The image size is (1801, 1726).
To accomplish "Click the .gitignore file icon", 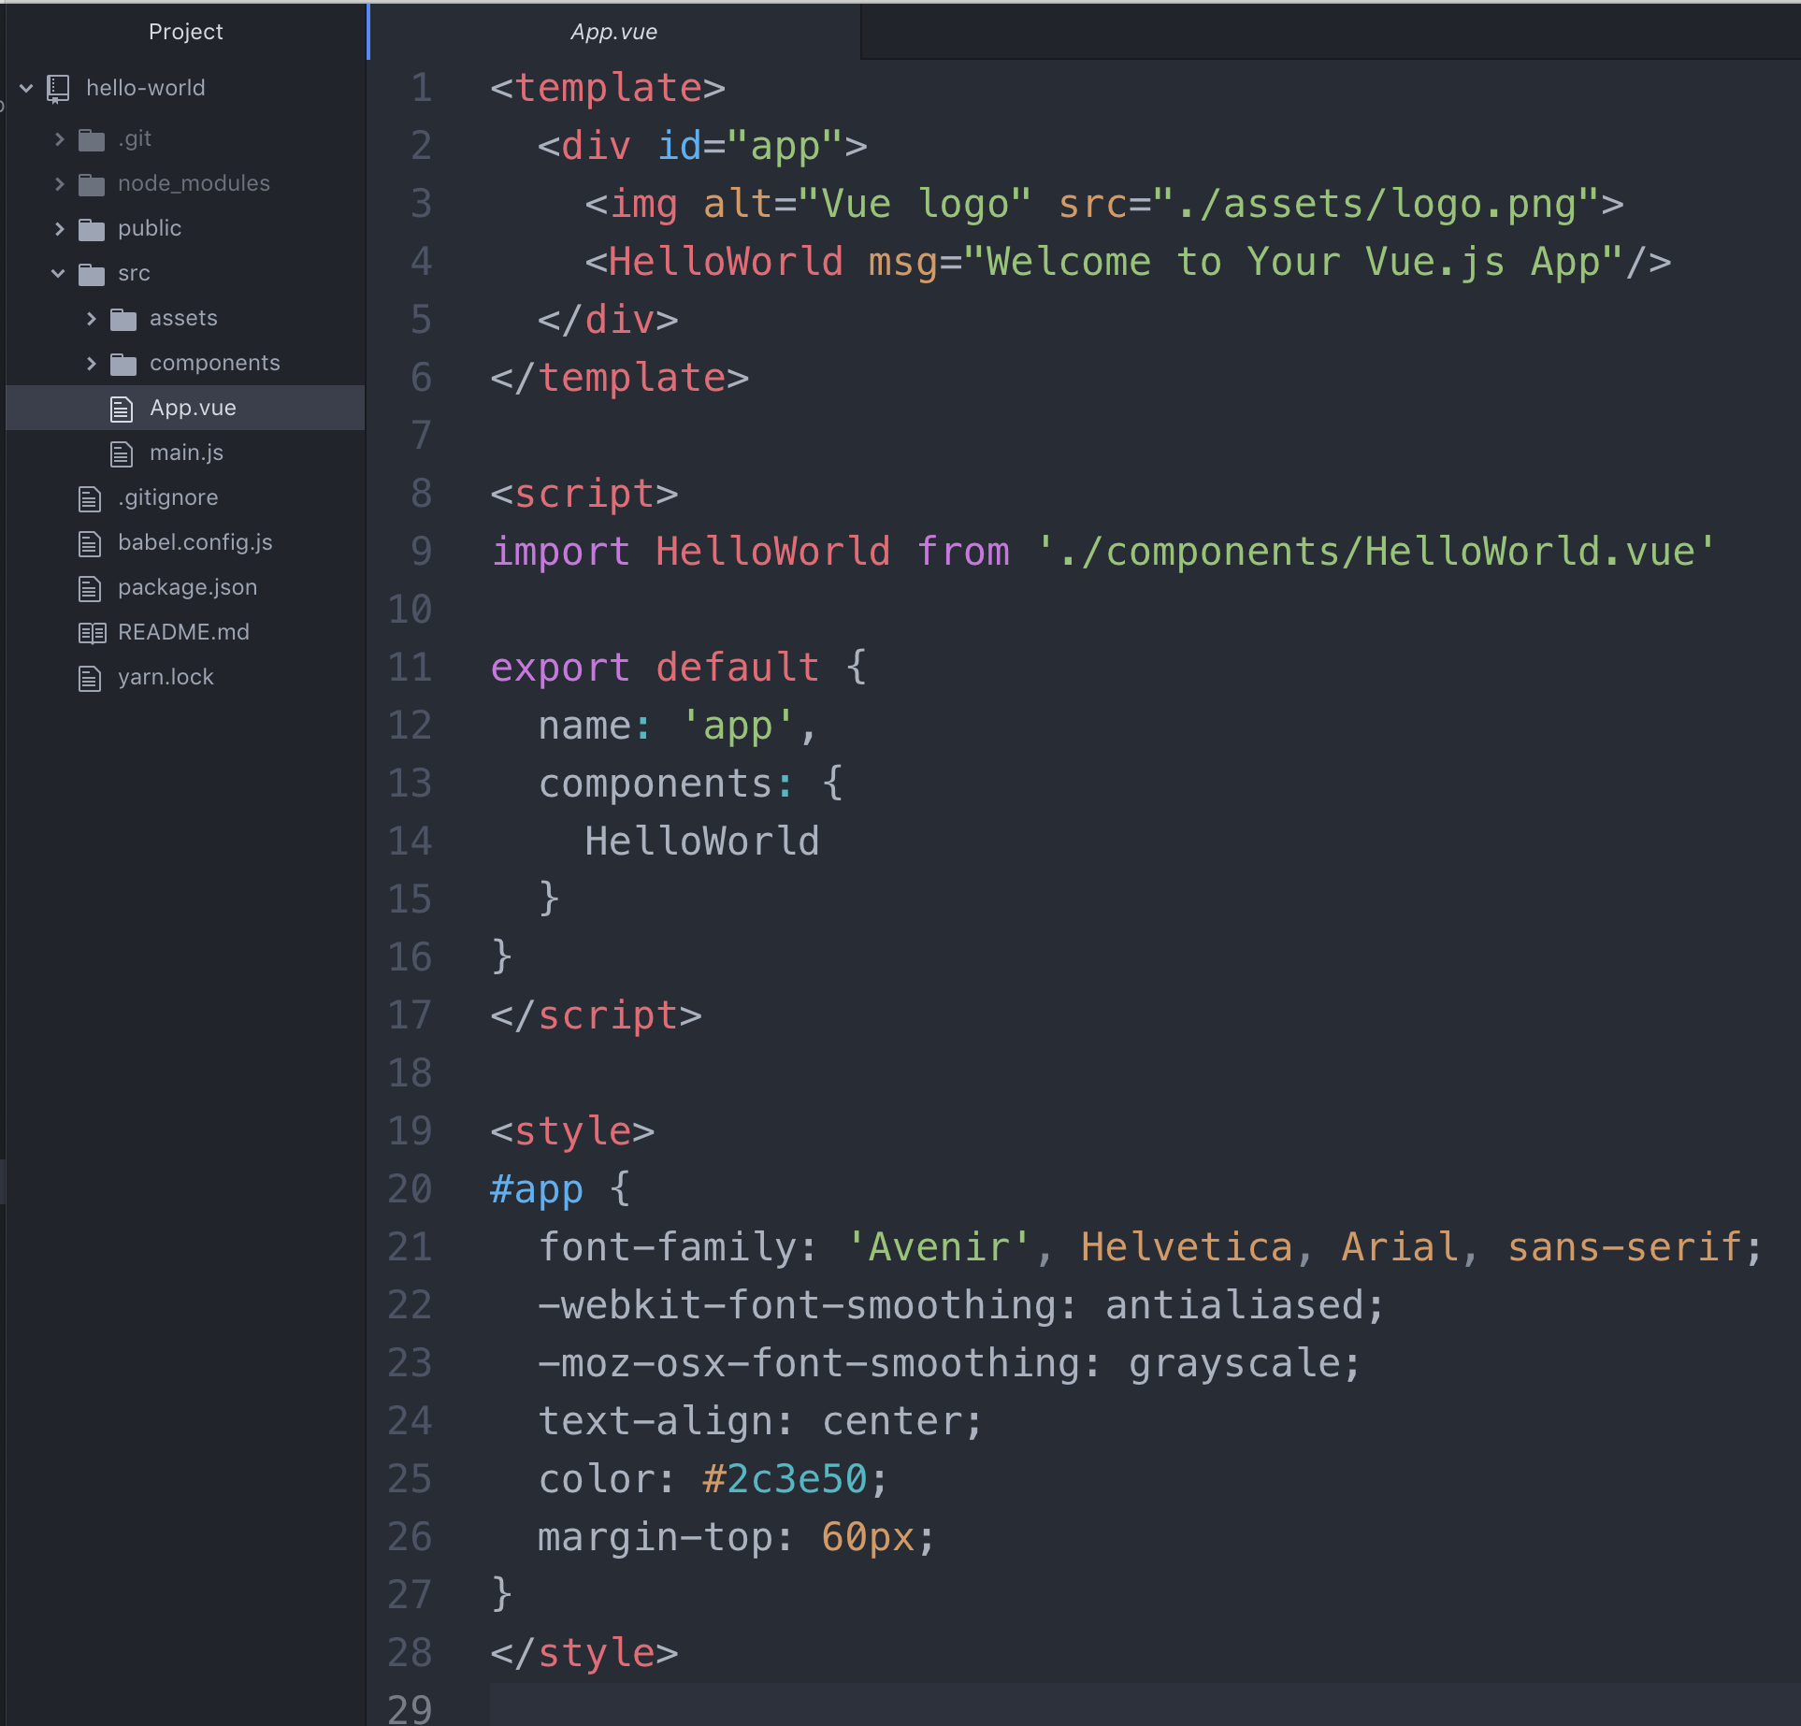I will (x=91, y=497).
